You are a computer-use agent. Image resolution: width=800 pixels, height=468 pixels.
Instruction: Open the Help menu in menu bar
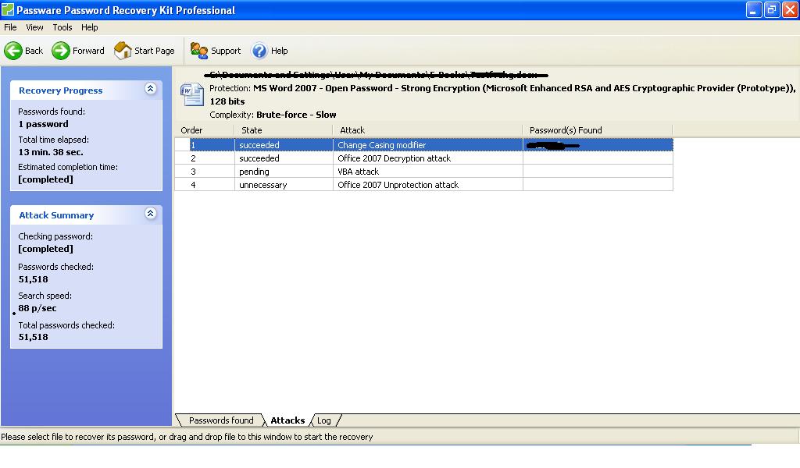(x=89, y=27)
